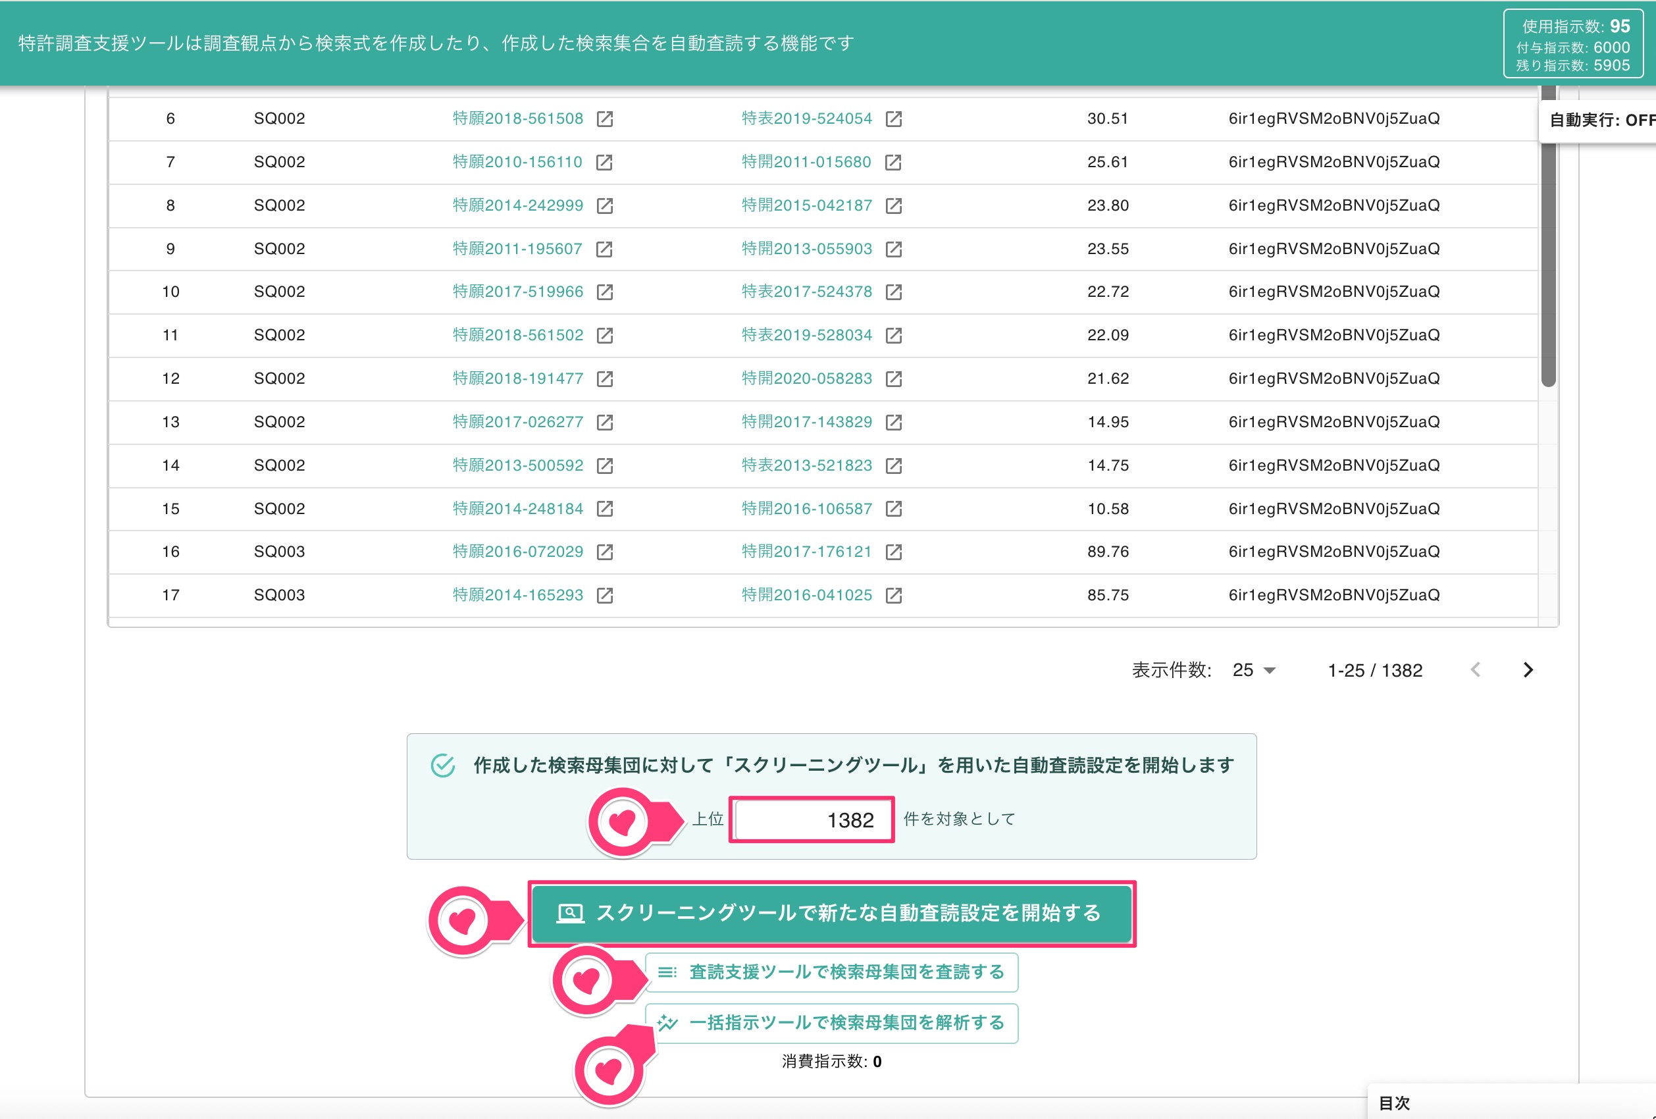The width and height of the screenshot is (1656, 1119).
Task: Open publication link 特開2017-143829
Action: click(807, 423)
